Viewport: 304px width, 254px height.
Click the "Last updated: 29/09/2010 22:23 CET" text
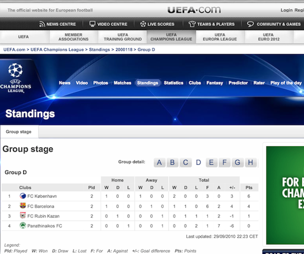click(x=222, y=236)
